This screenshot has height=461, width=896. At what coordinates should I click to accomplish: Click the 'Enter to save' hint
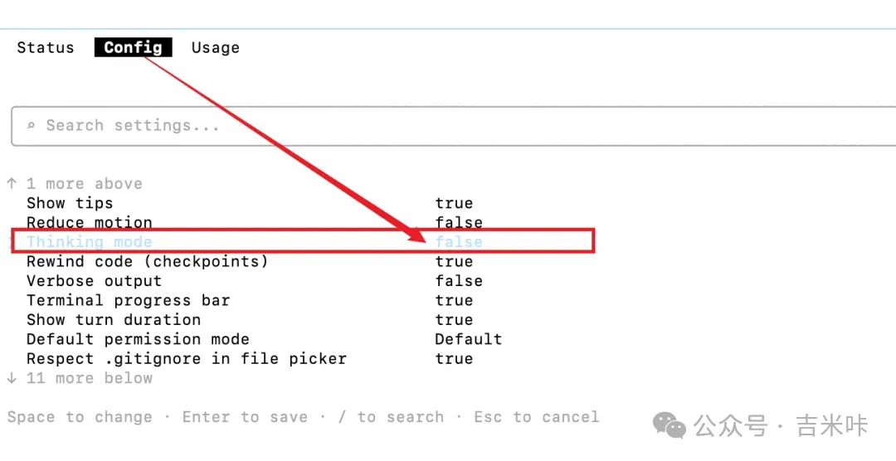click(x=246, y=417)
